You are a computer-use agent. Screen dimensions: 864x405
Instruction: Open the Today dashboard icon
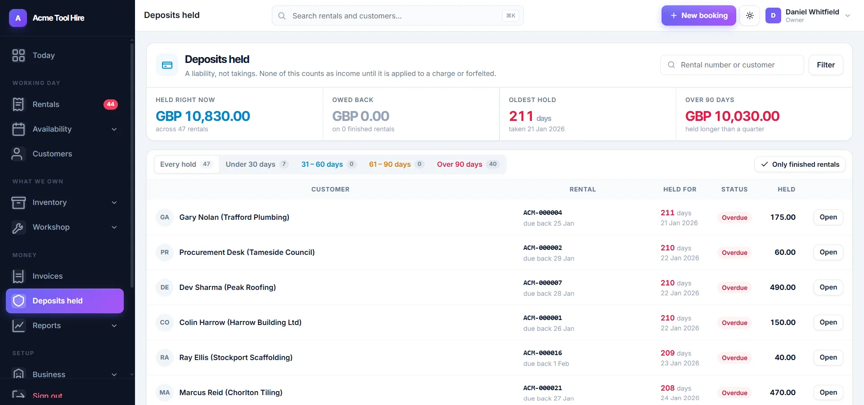18,55
